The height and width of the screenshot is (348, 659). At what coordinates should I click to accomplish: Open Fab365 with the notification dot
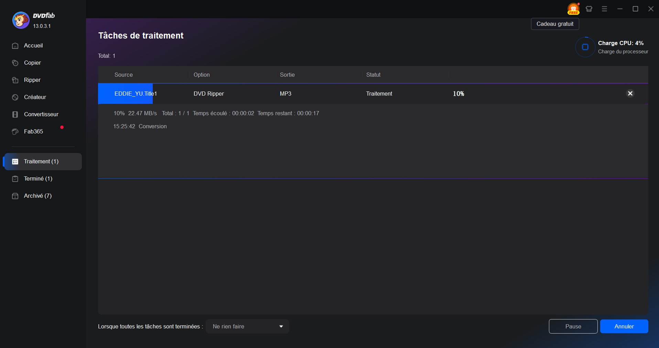pos(15,132)
